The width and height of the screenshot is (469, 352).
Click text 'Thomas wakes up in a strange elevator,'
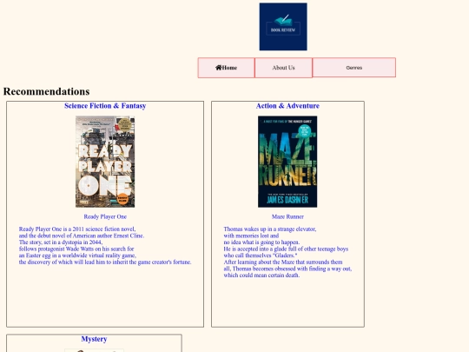[270, 229]
